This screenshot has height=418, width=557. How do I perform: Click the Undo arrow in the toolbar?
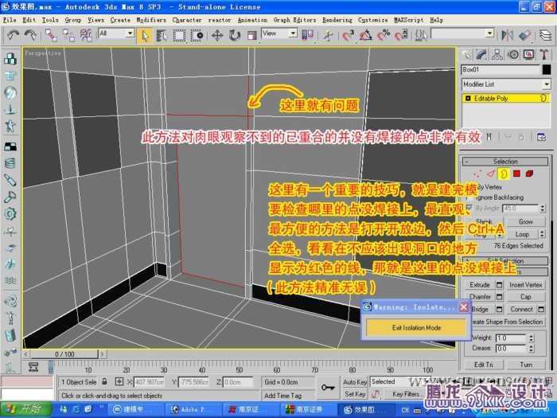[14, 35]
